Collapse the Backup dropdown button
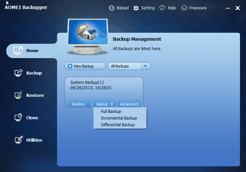 pyautogui.click(x=104, y=104)
